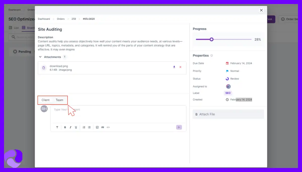The height and width of the screenshot is (172, 302).
Task: Apply underline formatting in comment editor
Action: (x=76, y=127)
